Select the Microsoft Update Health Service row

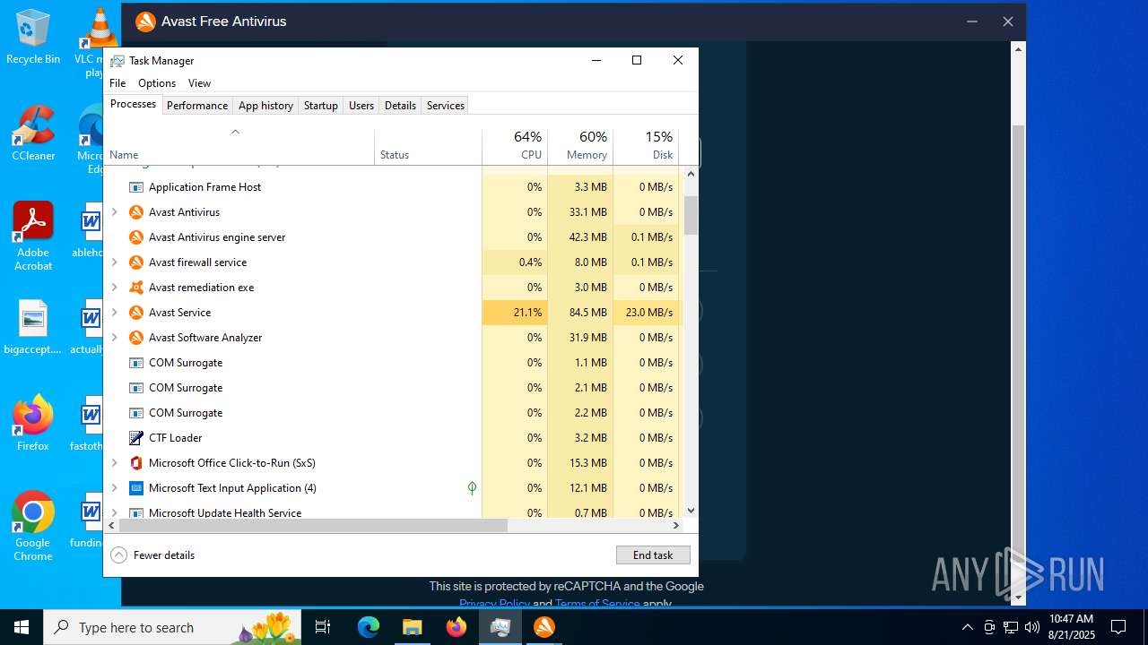391,512
